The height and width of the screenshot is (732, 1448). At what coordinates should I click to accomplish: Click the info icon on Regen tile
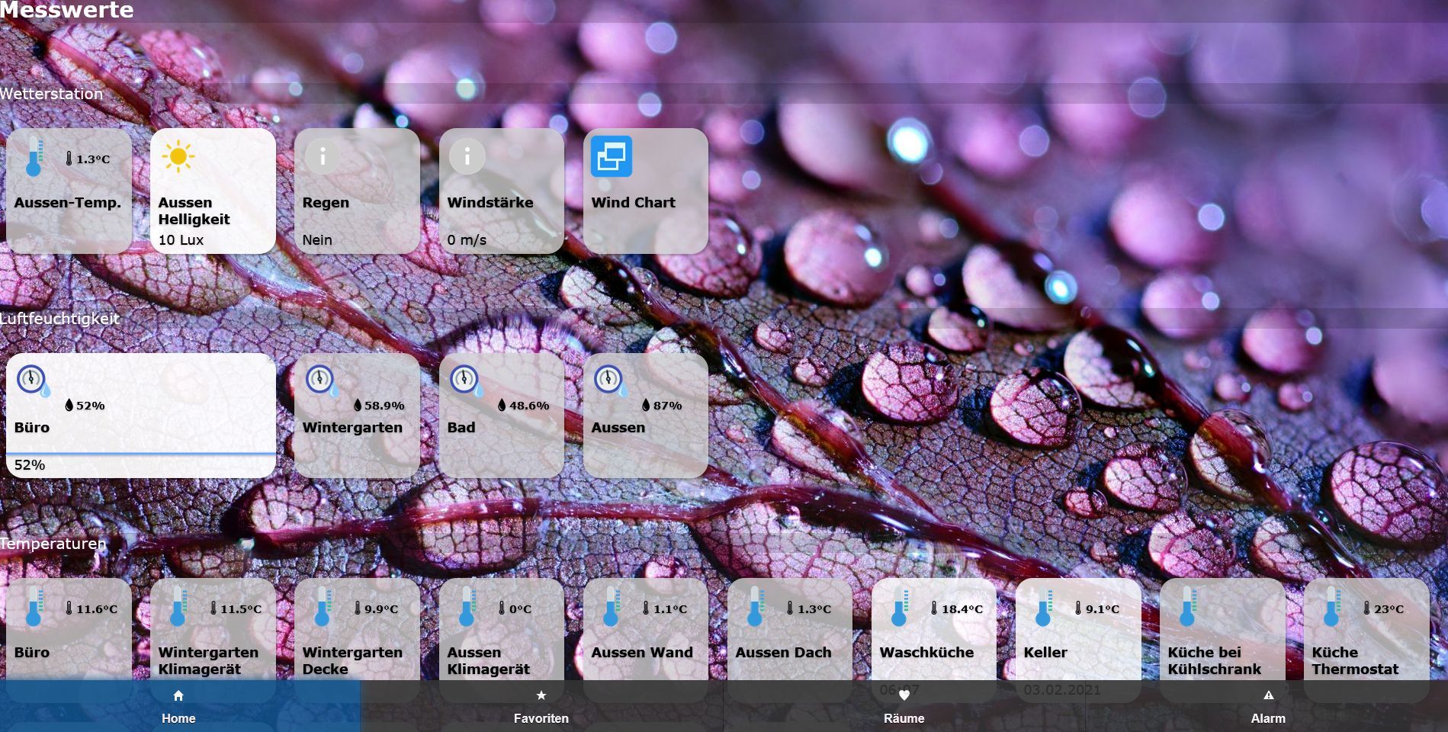tap(323, 156)
